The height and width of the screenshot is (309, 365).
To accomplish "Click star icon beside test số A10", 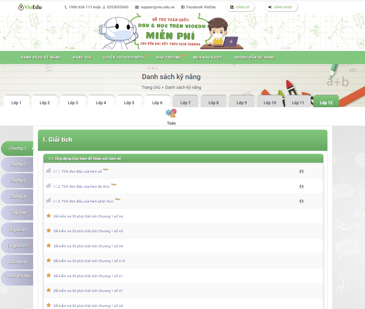I will point(49,260).
